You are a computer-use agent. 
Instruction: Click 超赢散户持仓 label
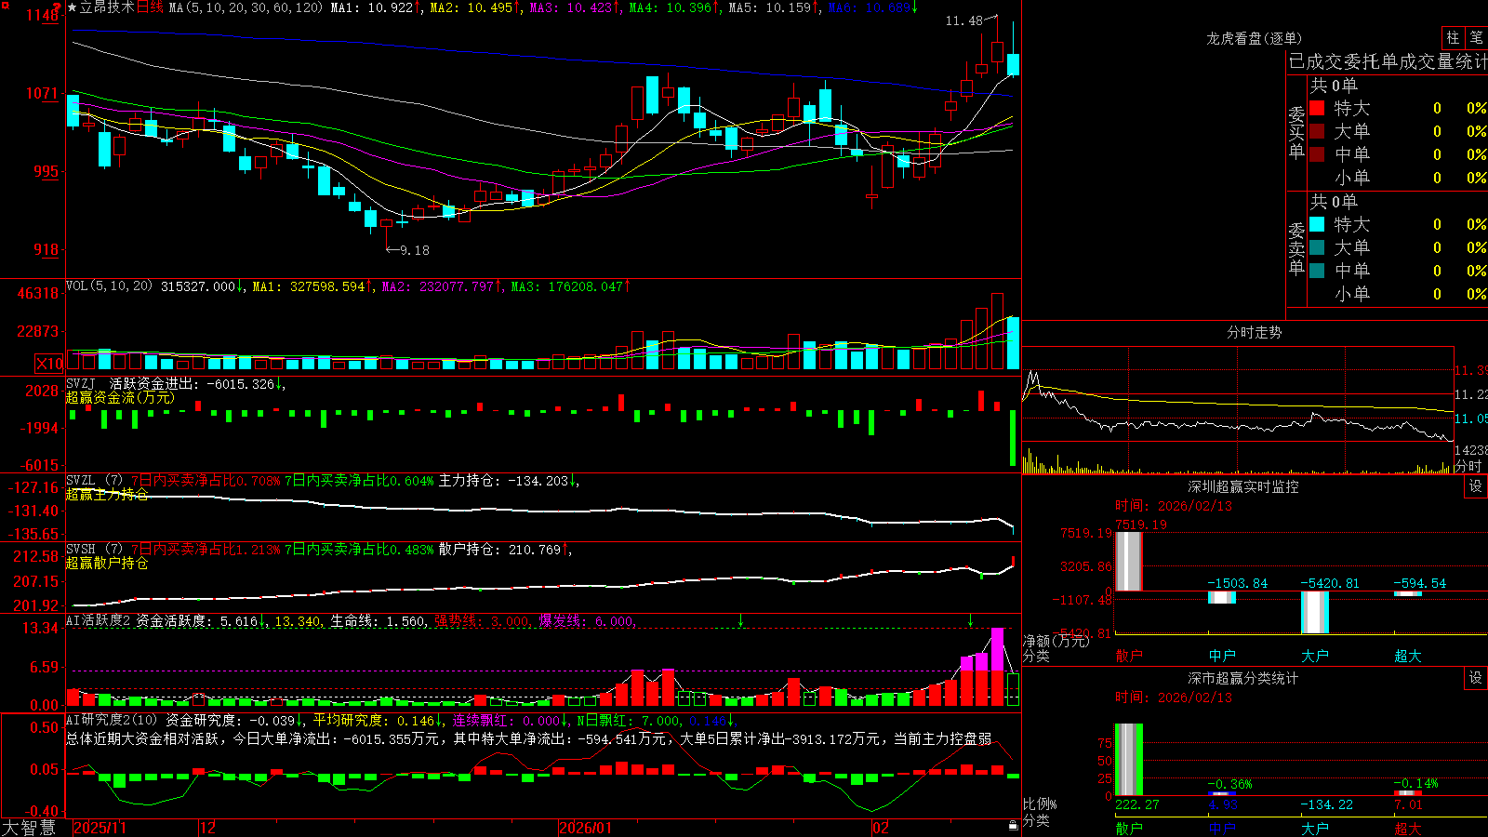pos(107,563)
